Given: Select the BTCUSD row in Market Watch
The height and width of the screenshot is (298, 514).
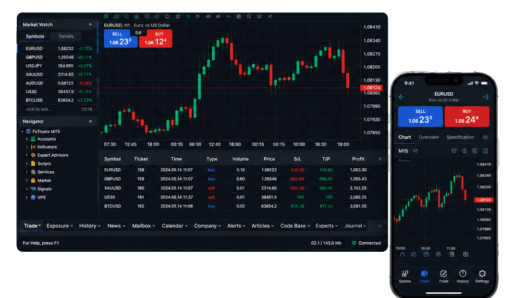Looking at the screenshot, I should (57, 100).
